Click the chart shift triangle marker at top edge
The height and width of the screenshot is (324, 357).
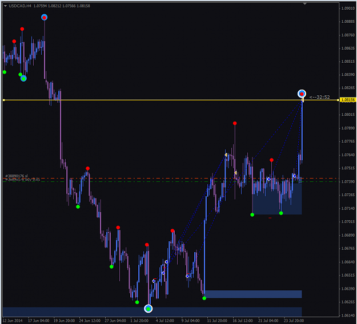tap(305, 3)
